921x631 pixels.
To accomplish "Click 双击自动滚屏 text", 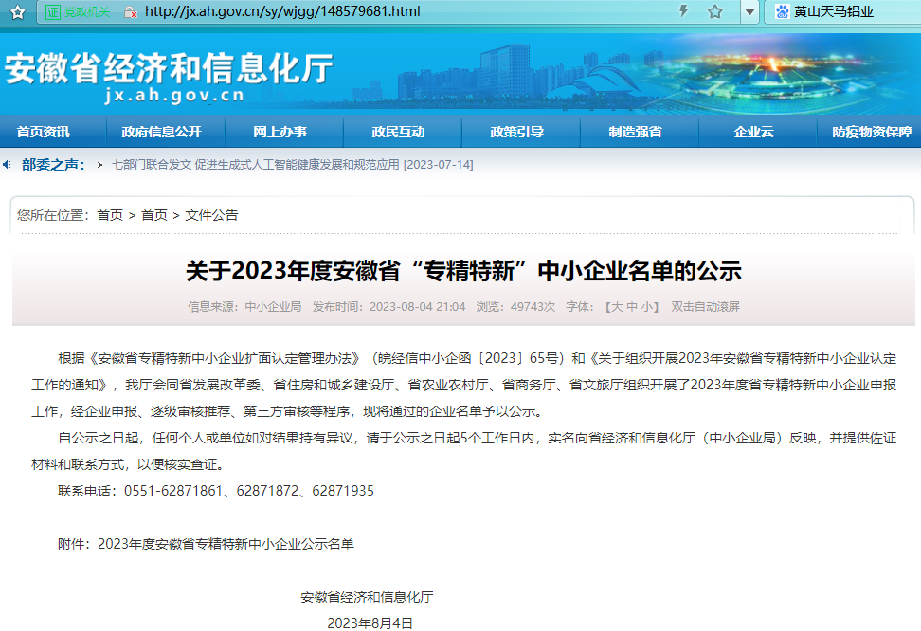I will (x=705, y=307).
